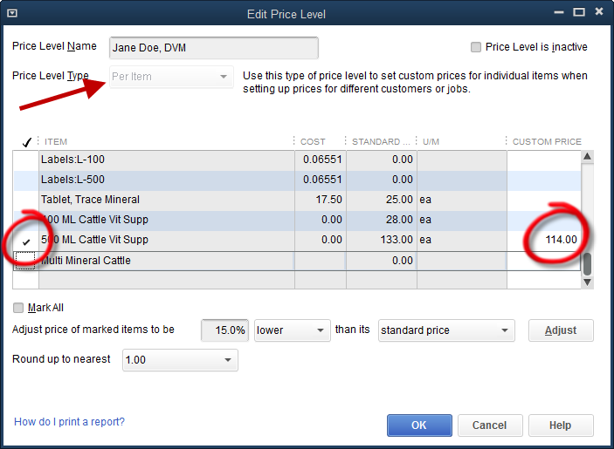Image resolution: width=614 pixels, height=449 pixels.
Task: Click the CUSTOM PRICE column header
Action: pos(547,142)
